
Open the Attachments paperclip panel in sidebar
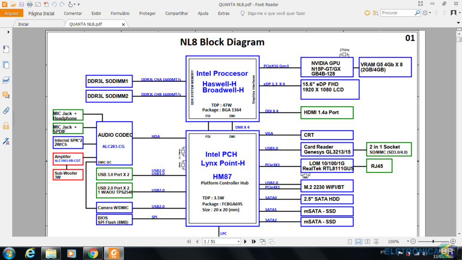click(x=6, y=111)
